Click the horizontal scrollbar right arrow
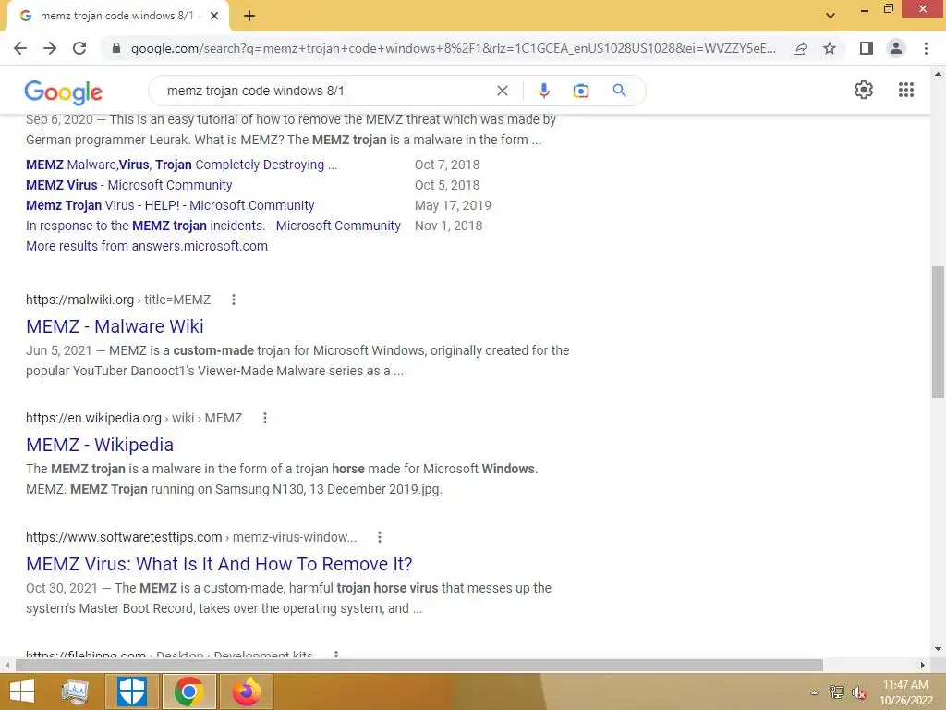 (x=923, y=666)
